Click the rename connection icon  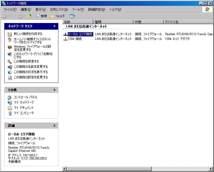coord(10,67)
